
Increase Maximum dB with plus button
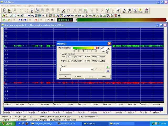99,48
